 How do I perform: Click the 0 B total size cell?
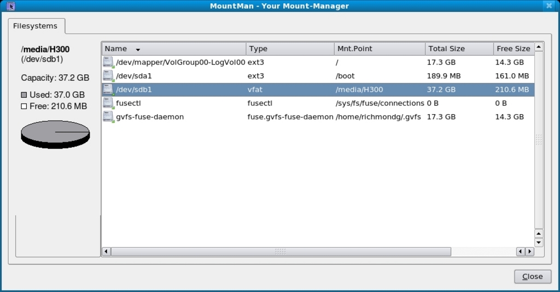click(x=433, y=103)
